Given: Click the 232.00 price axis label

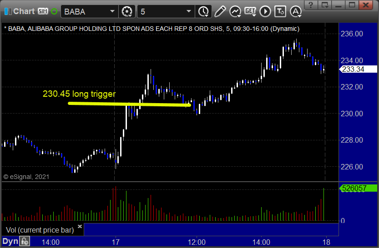Looking at the screenshot, I should pyautogui.click(x=352, y=87).
